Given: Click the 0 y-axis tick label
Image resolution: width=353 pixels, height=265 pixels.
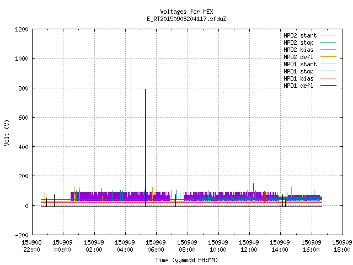Looking at the screenshot, I should [27, 206].
